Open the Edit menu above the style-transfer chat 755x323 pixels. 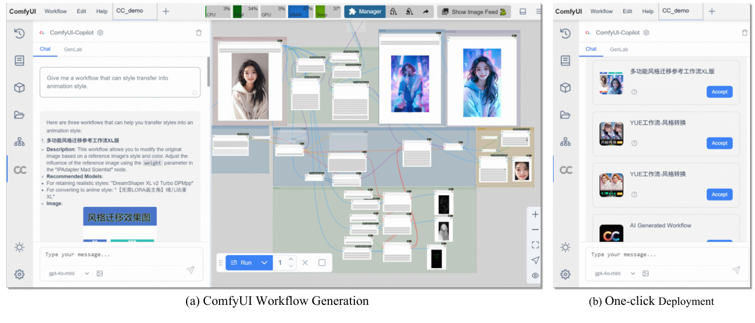click(82, 11)
